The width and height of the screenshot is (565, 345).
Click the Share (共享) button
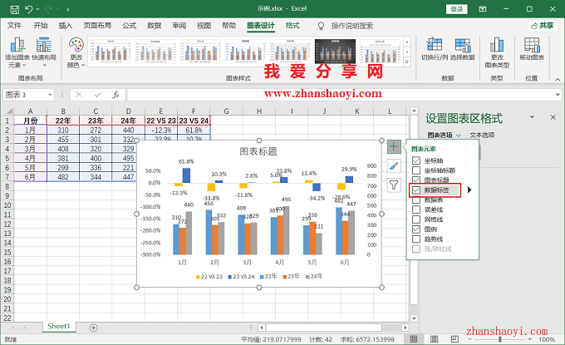543,26
